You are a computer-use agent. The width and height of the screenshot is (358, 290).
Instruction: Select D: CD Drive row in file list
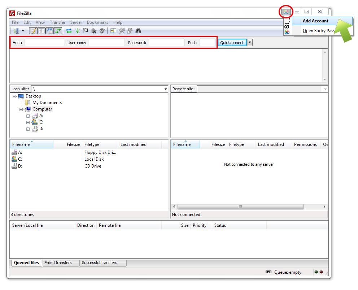(x=89, y=166)
